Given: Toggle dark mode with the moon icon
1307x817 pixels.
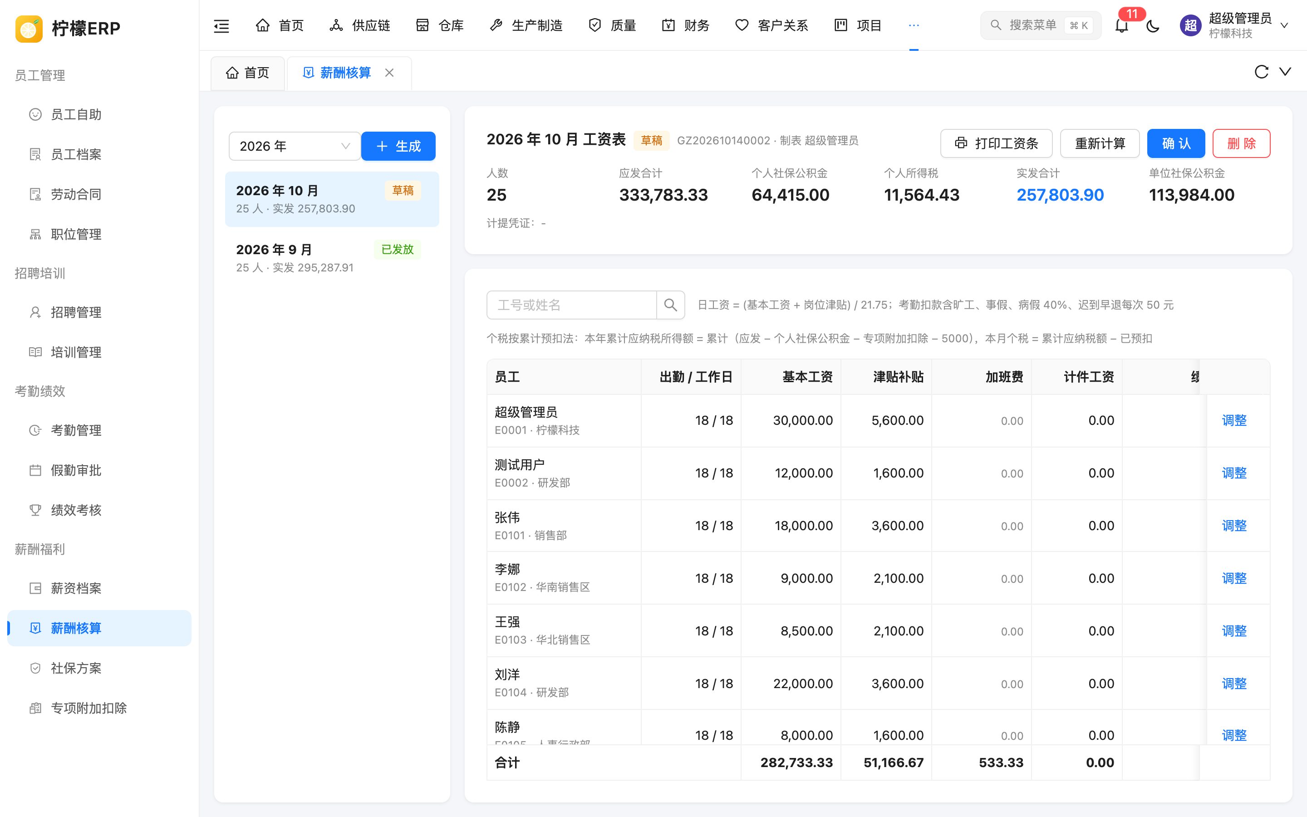Looking at the screenshot, I should 1153,25.
